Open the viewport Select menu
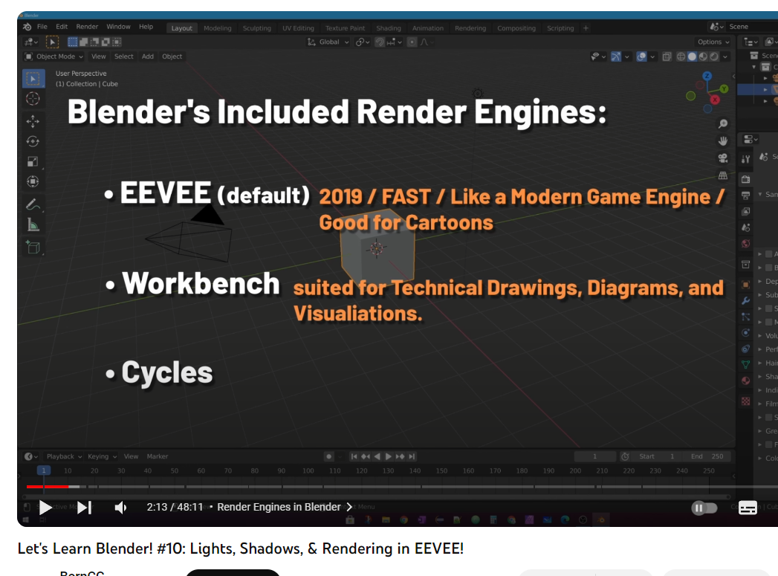The height and width of the screenshot is (576, 778). point(123,56)
